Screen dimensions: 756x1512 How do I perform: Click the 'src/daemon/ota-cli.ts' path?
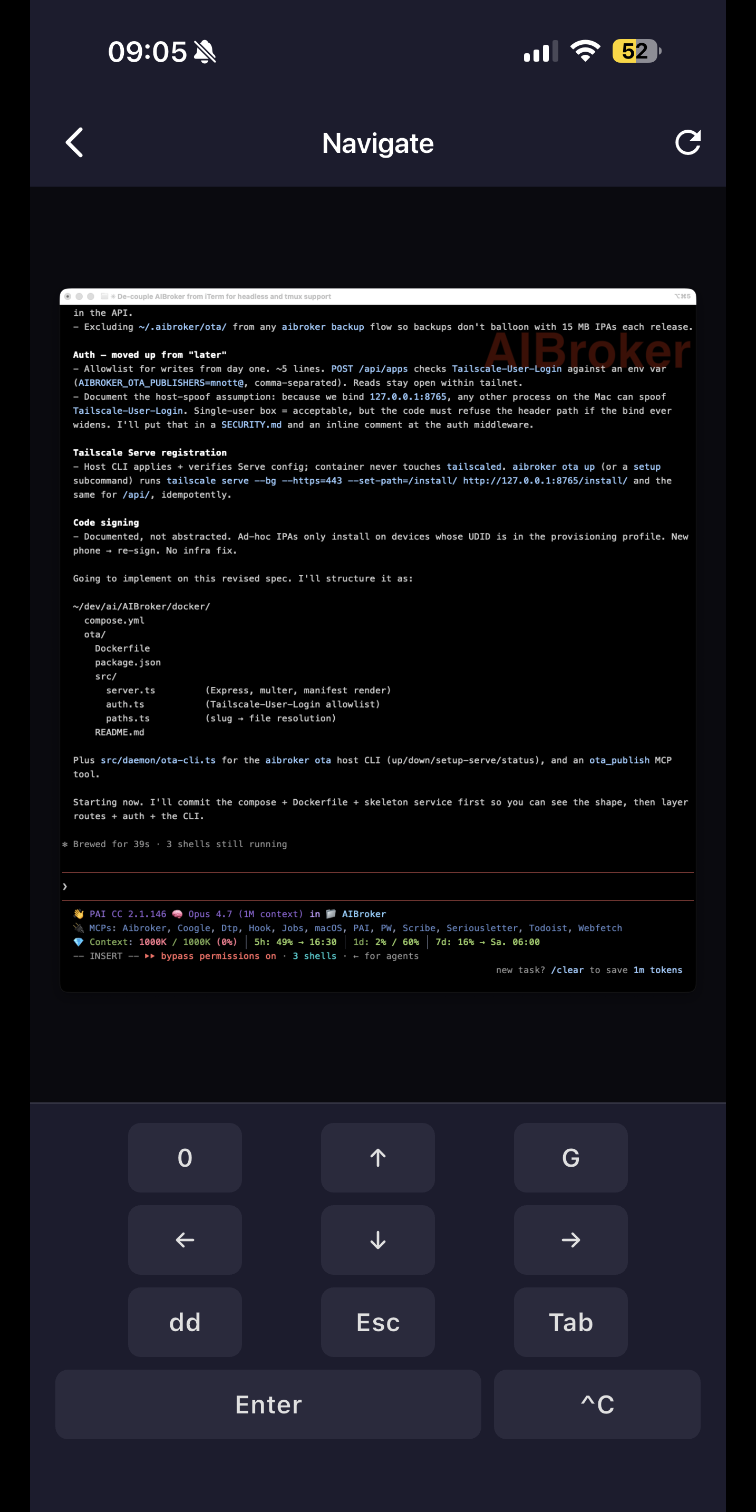158,760
